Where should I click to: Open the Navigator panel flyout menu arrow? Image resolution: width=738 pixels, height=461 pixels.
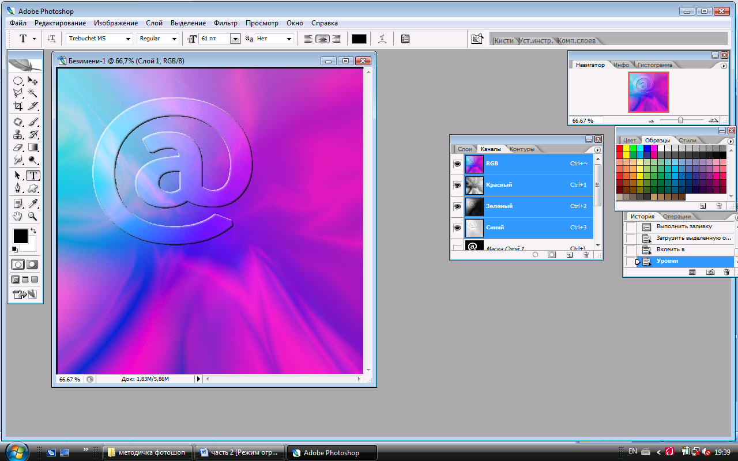click(724, 65)
